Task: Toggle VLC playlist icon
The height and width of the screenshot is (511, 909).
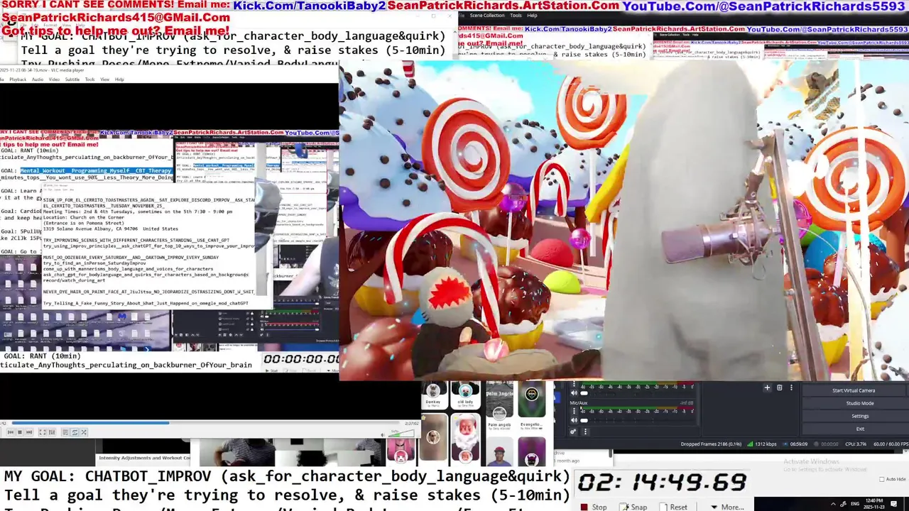Action: click(65, 432)
